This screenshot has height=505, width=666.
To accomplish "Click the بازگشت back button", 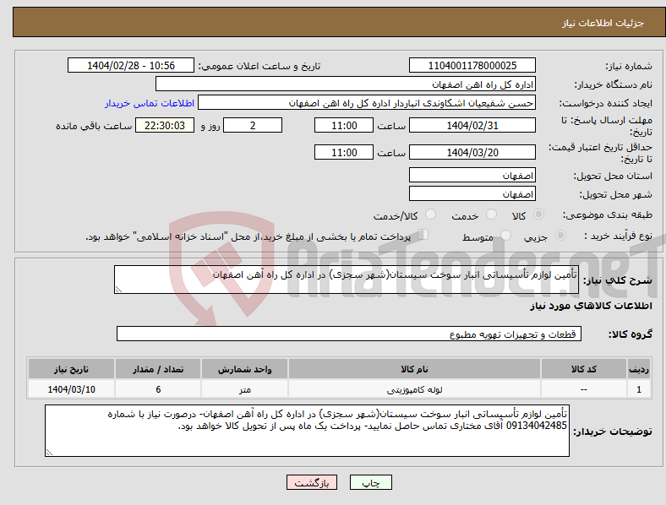I will (x=312, y=482).
